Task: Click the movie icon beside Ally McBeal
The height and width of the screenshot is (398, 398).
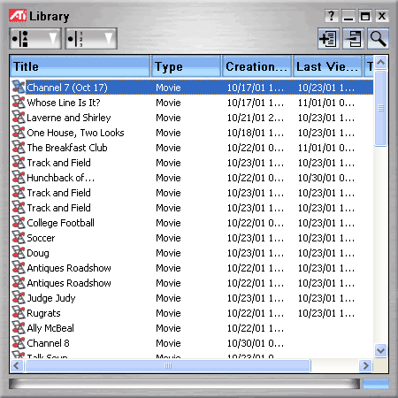Action: tap(19, 328)
